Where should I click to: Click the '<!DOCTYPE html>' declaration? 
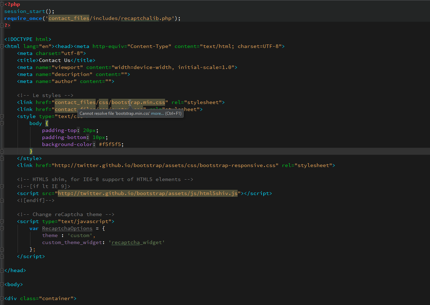coord(28,39)
